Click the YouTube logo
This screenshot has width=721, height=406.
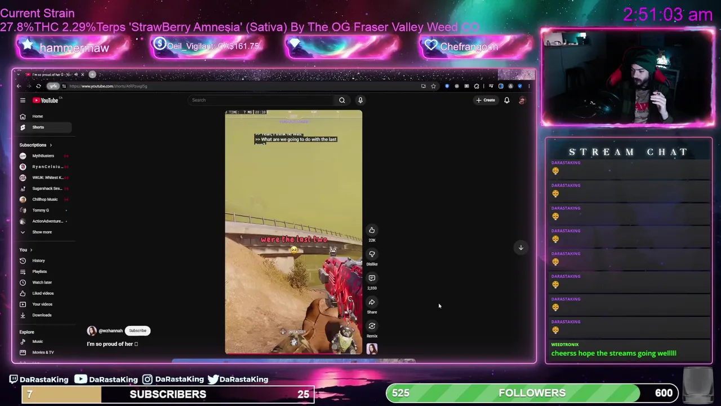click(46, 100)
